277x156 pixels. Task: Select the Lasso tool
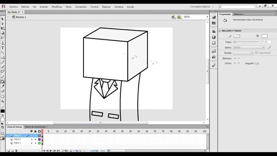point(3,38)
